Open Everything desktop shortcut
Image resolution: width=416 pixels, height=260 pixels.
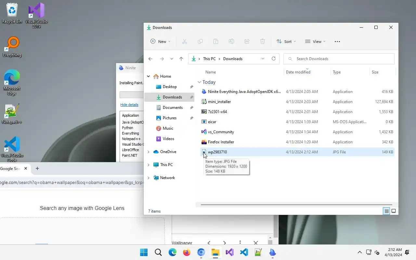[x=12, y=47]
